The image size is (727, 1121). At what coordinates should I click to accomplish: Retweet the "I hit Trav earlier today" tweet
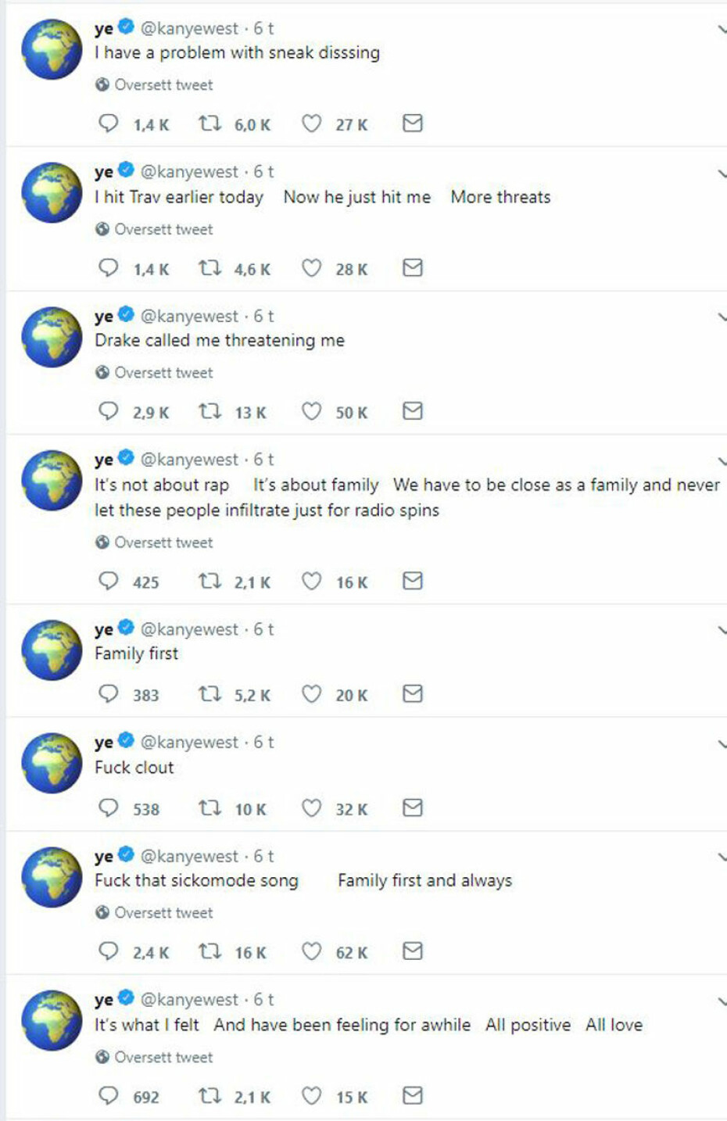210,268
